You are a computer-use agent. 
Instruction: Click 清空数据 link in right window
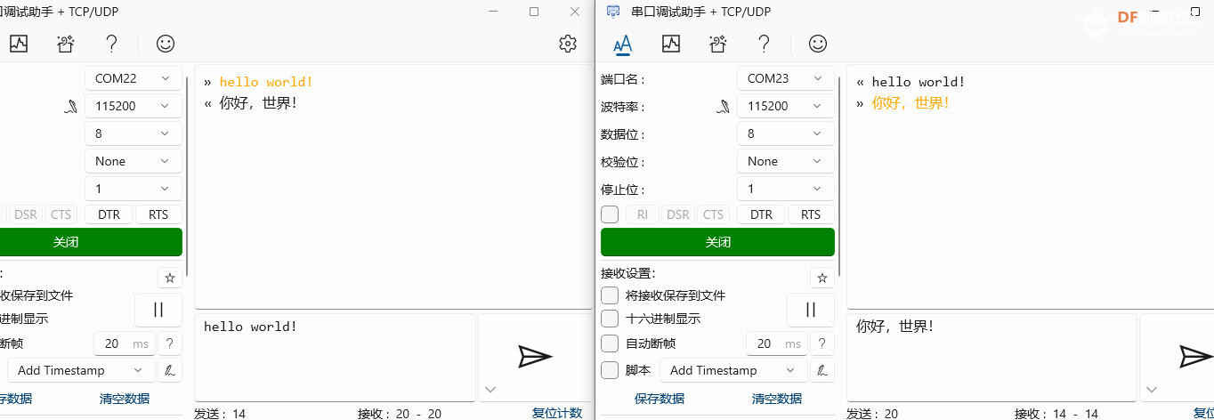pos(777,399)
